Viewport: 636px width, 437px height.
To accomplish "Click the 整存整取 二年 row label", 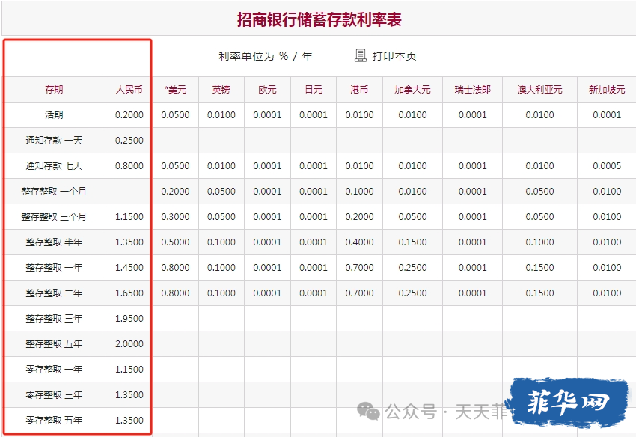I will pyautogui.click(x=54, y=293).
